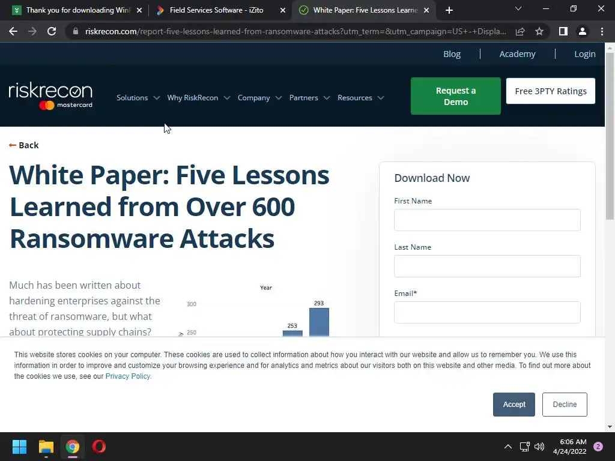615x461 pixels.
Task: Open the Blog link
Action: pyautogui.click(x=452, y=54)
